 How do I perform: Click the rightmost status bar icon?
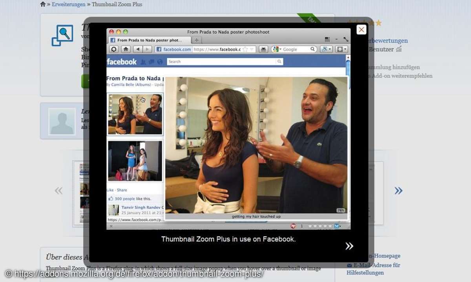point(337,226)
